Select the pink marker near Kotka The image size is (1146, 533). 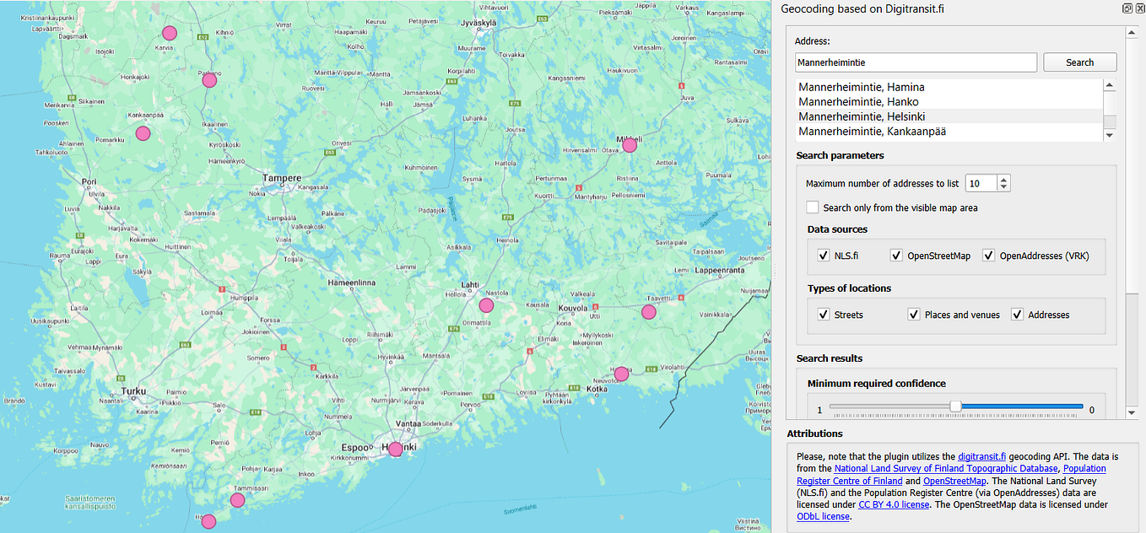pyautogui.click(x=621, y=373)
